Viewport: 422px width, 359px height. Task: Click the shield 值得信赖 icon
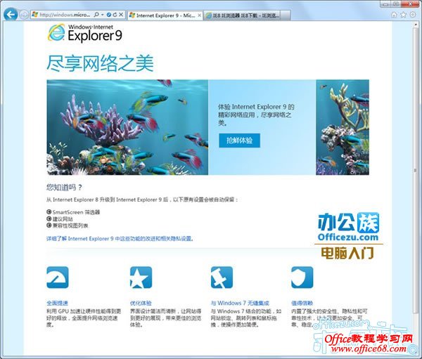302,278
